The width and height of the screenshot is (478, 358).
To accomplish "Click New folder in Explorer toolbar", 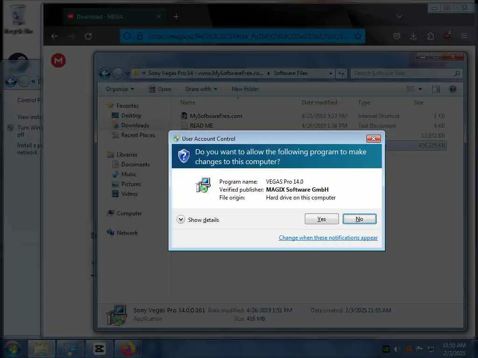I will (245, 89).
